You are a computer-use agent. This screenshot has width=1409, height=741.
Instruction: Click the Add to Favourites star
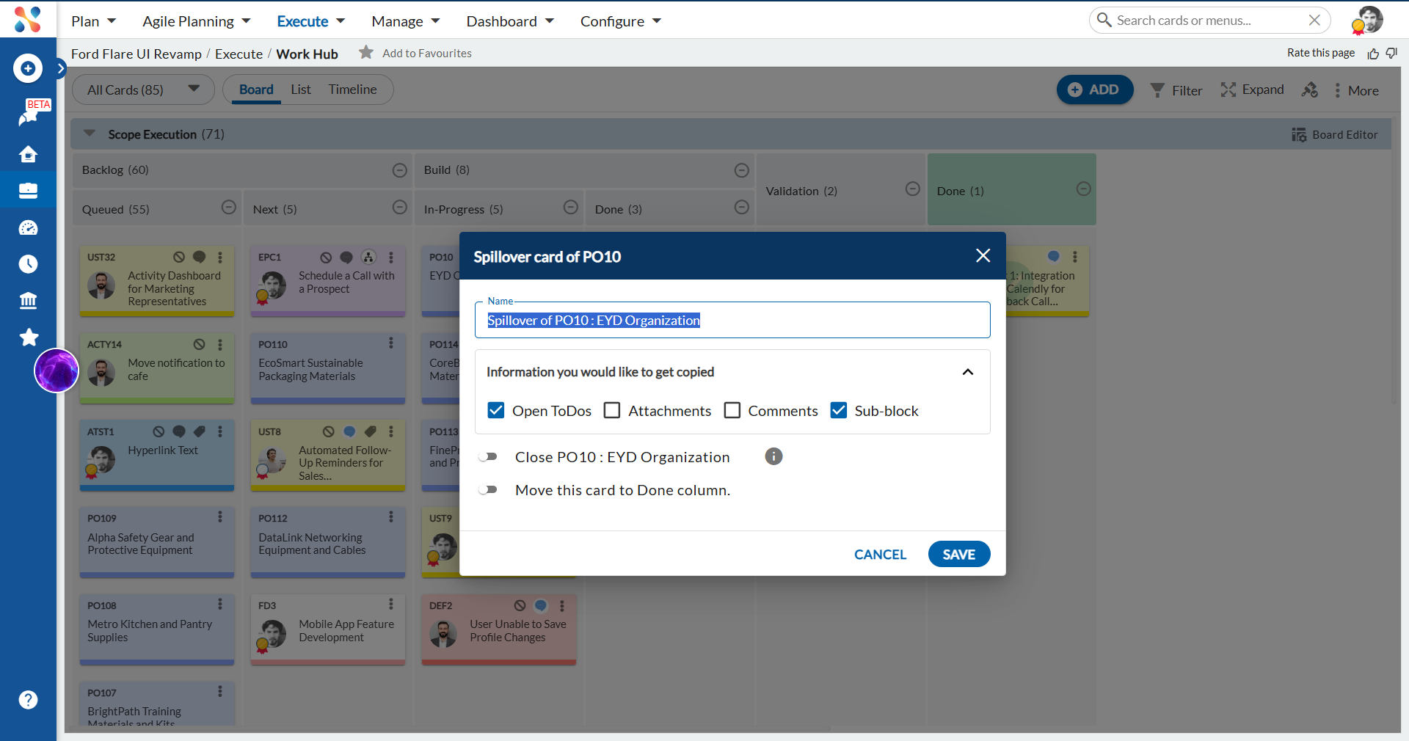(x=366, y=53)
